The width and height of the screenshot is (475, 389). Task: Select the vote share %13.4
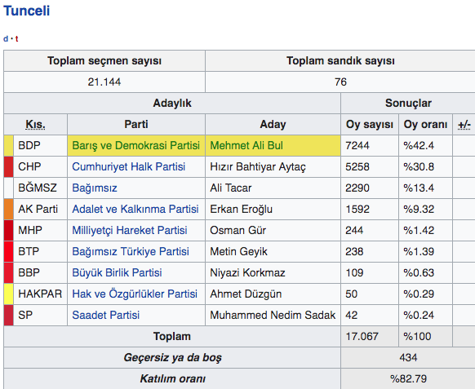(419, 188)
